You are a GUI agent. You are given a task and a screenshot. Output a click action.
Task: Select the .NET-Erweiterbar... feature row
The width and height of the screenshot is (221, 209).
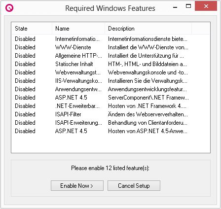pyautogui.click(x=110, y=106)
